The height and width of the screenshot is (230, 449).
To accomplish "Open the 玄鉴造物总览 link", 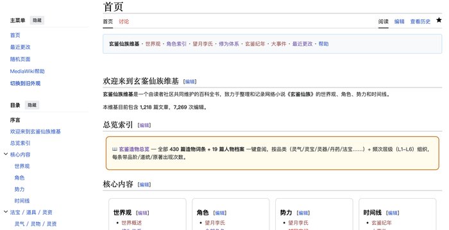I will 134,149.
